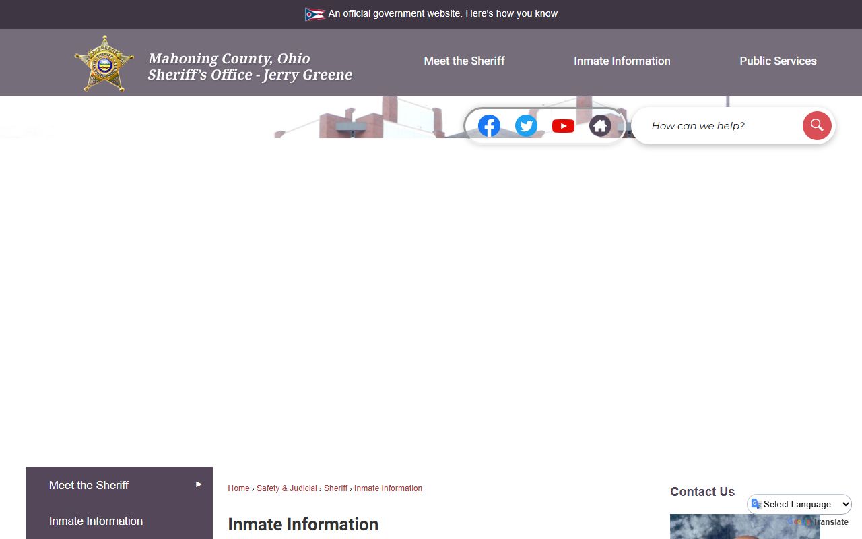Image resolution: width=862 pixels, height=539 pixels.
Task: Go to the county home icon
Action: [x=600, y=126]
